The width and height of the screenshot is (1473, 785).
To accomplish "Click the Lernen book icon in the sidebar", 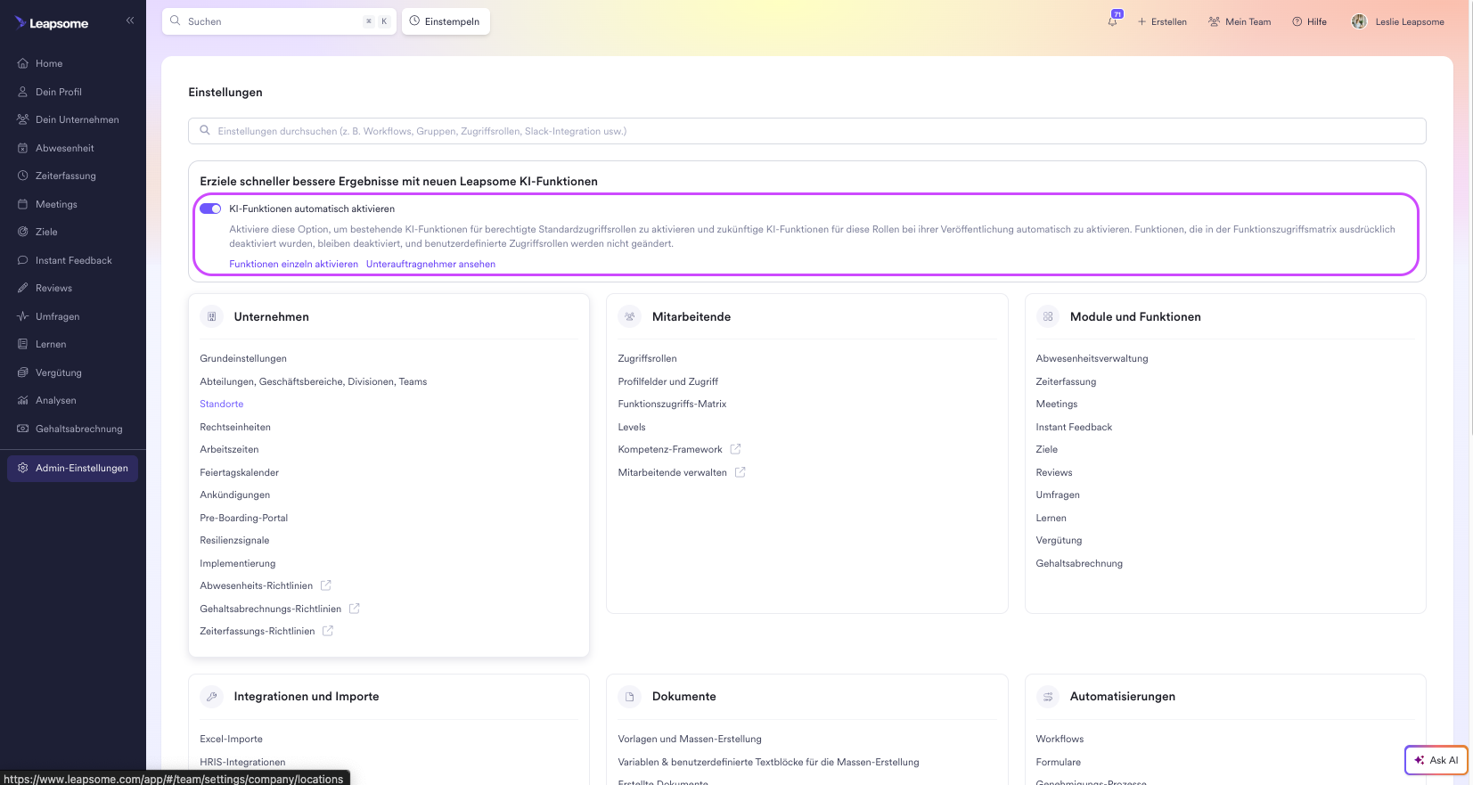I will 23,344.
